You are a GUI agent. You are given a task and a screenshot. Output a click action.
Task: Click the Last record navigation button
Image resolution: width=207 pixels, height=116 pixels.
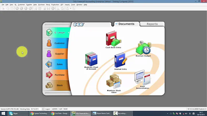(x=30, y=8)
